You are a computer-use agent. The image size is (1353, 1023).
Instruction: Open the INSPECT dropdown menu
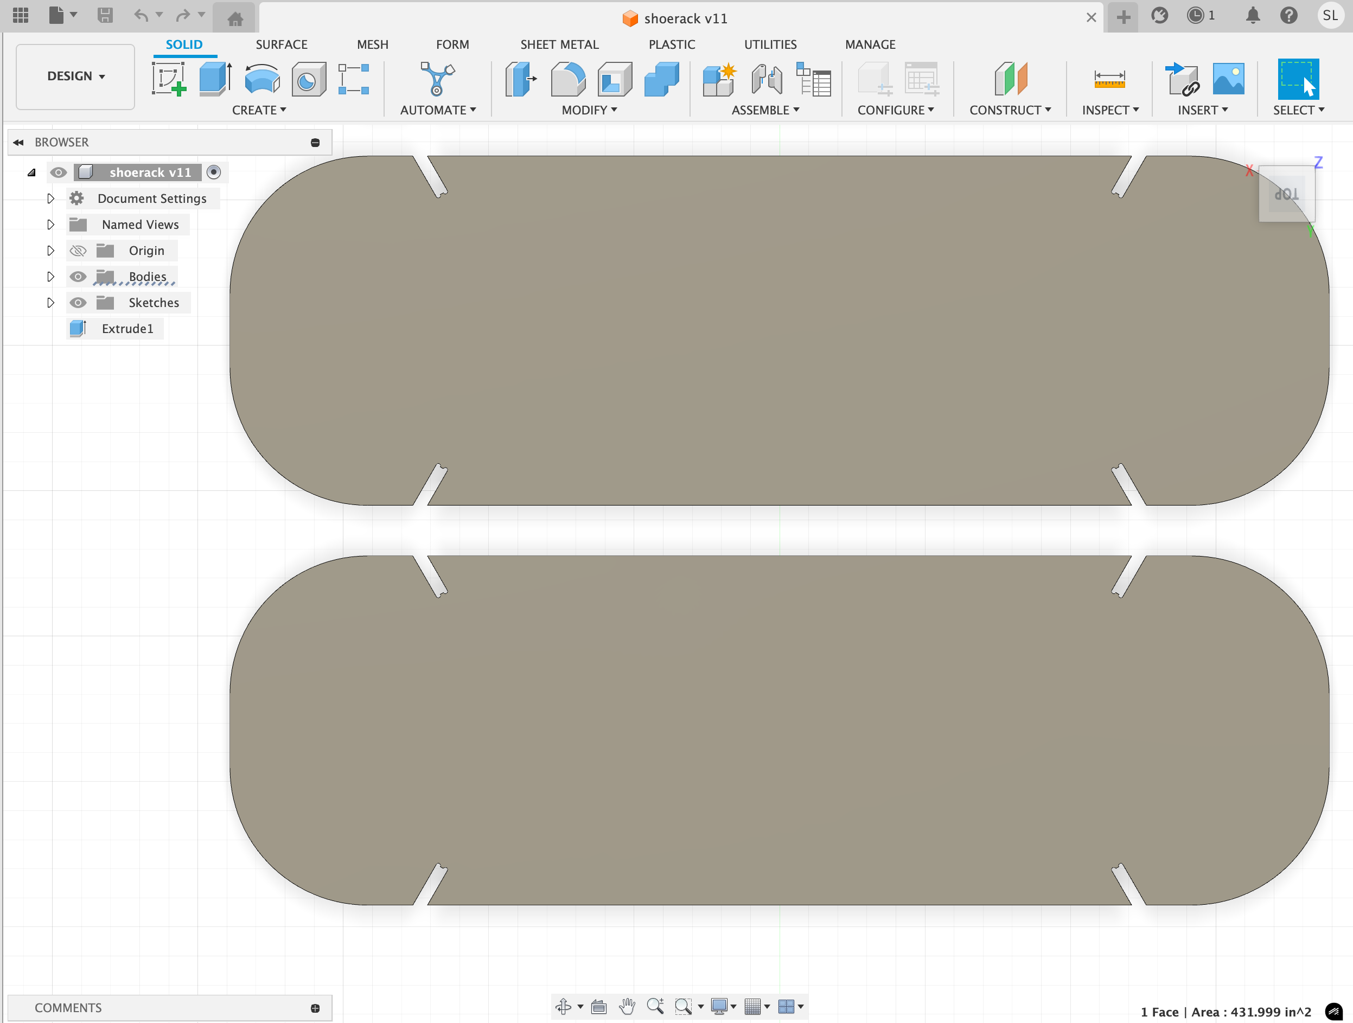(x=1110, y=110)
